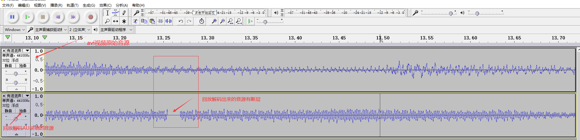Select the Time Shift tool
Viewport: 580px width, 140px height.
coord(116,21)
